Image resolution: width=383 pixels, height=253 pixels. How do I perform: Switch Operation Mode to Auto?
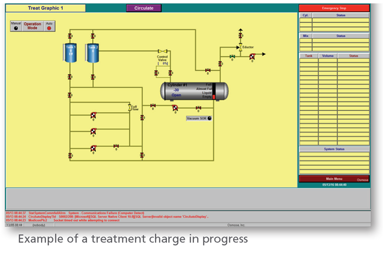(49, 28)
